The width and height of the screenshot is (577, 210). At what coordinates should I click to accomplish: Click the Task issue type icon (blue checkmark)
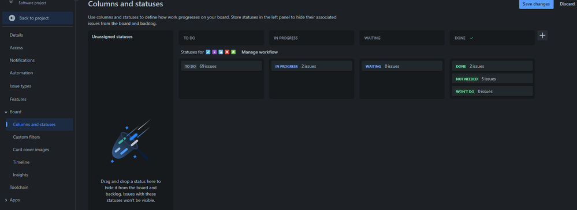click(x=209, y=52)
